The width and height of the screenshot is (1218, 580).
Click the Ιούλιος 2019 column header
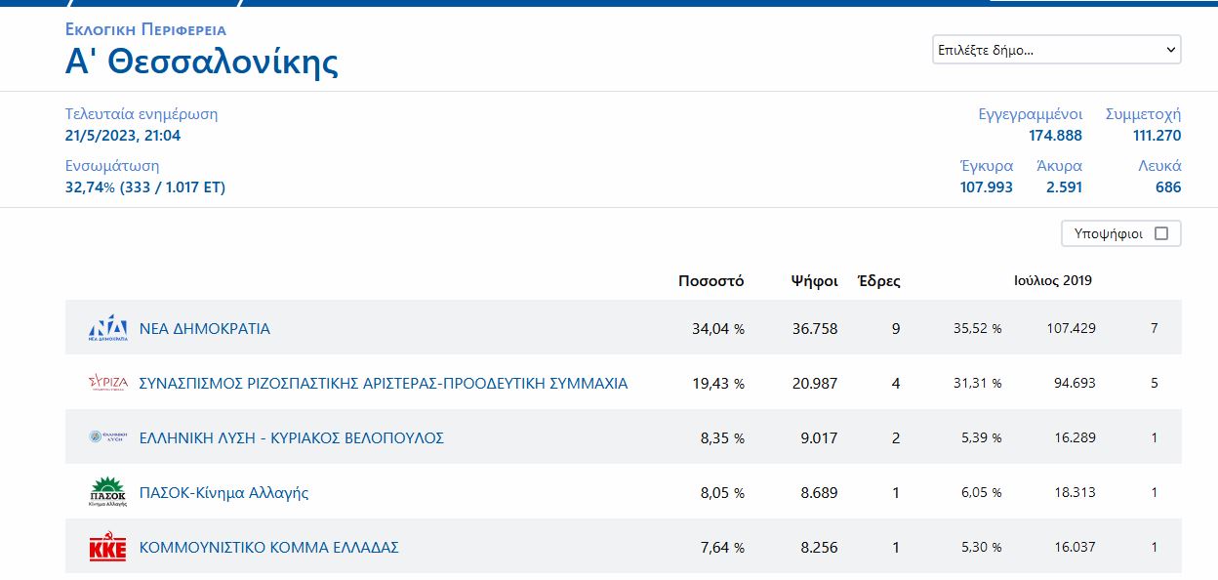coord(1053,280)
